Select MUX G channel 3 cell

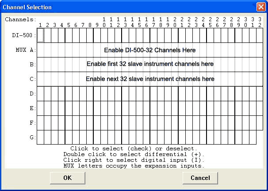tap(55, 138)
